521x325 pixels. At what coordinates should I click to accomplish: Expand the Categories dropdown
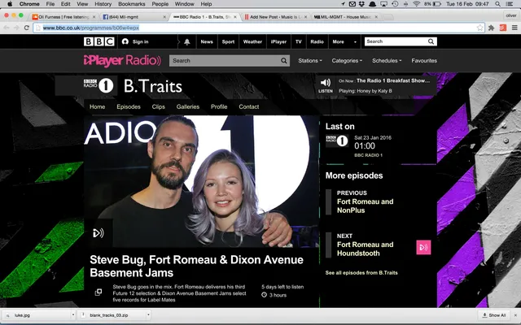[x=347, y=61]
